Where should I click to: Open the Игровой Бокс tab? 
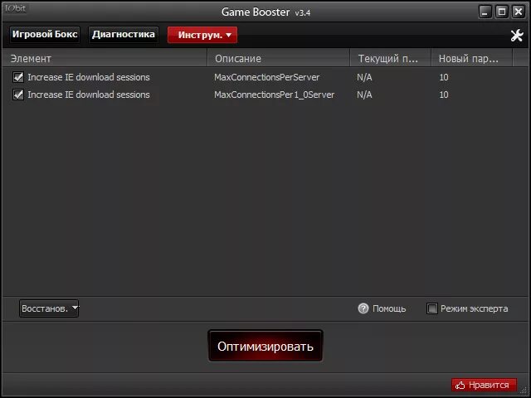click(x=45, y=35)
